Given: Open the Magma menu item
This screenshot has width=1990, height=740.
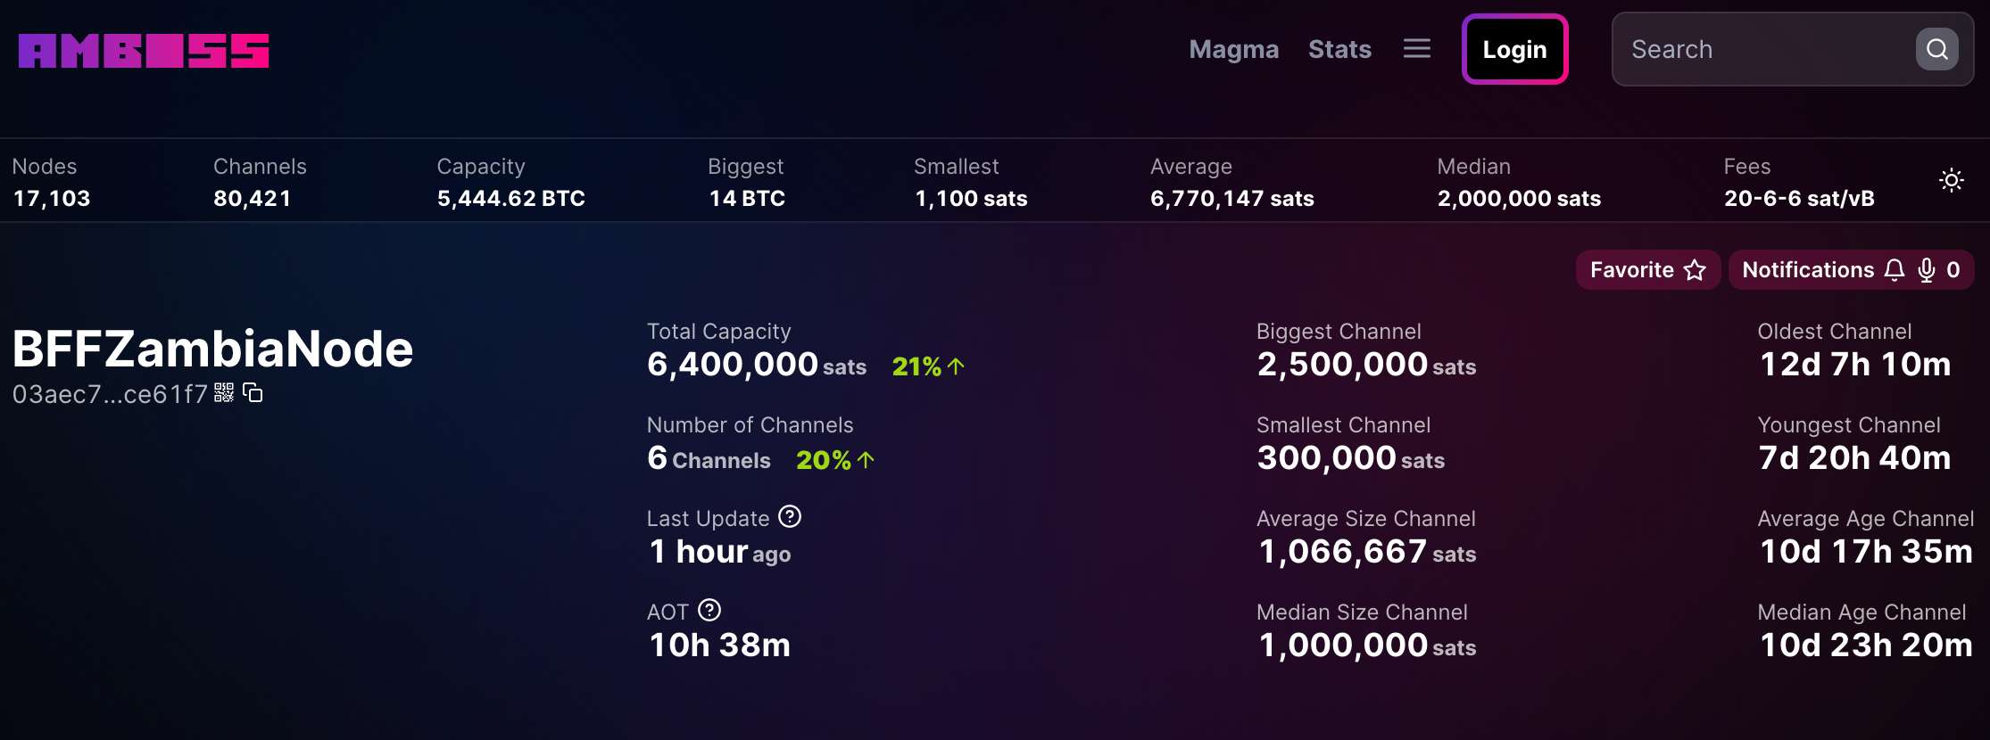Looking at the screenshot, I should point(1233,49).
